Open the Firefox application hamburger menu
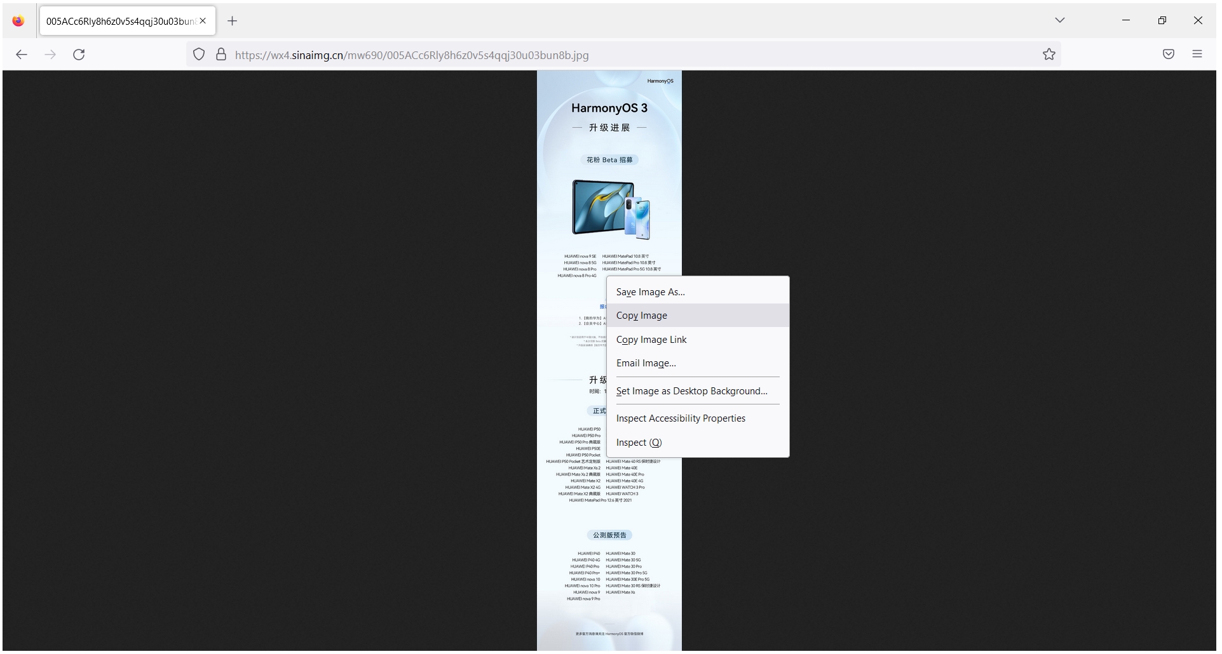The image size is (1222, 654). click(1197, 54)
